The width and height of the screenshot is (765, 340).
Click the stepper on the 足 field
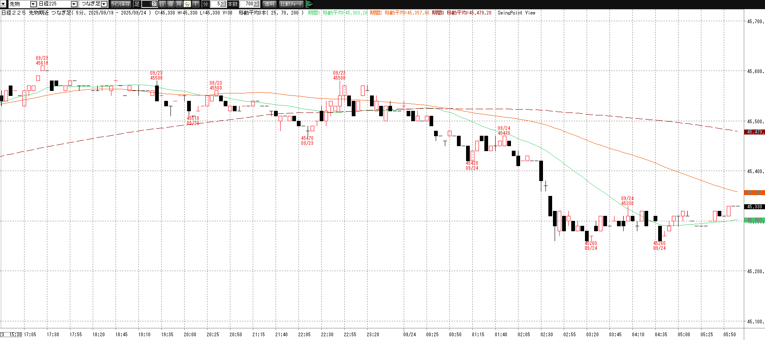pyautogui.click(x=154, y=4)
